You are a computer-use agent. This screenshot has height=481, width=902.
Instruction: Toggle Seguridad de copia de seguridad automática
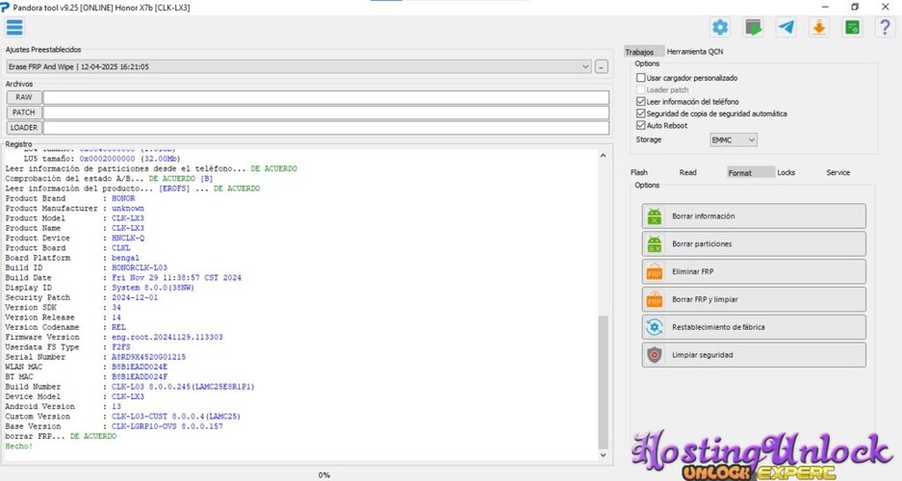(641, 114)
